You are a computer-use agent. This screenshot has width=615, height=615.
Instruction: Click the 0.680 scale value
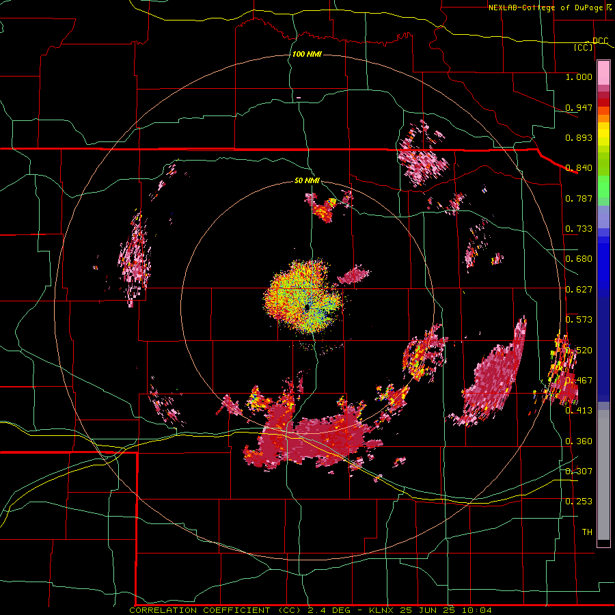point(579,258)
